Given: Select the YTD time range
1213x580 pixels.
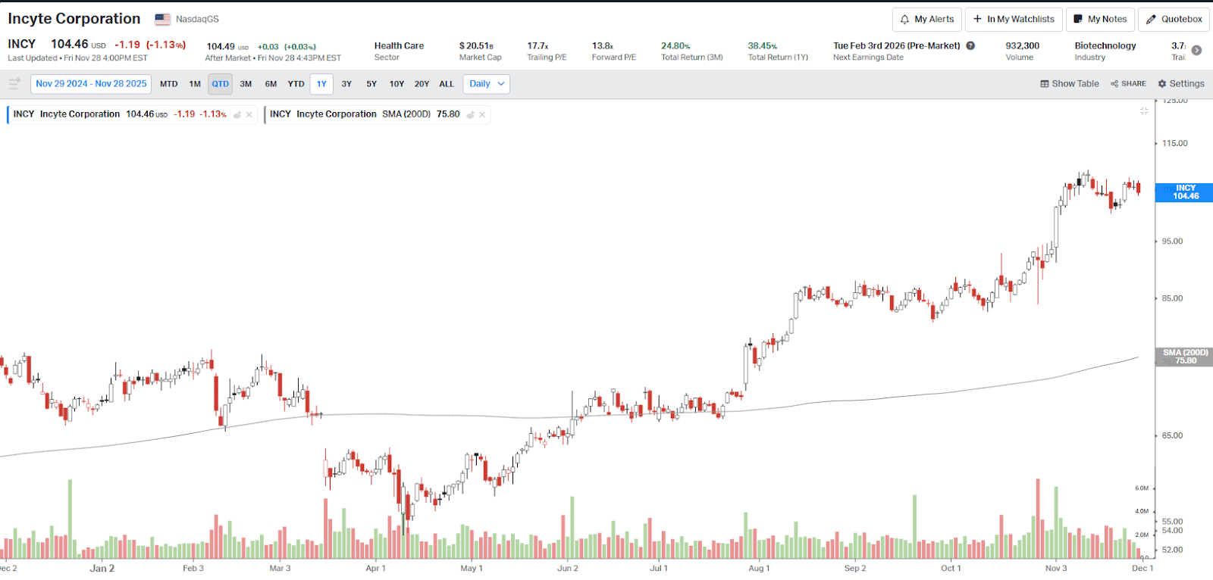Looking at the screenshot, I should [296, 84].
